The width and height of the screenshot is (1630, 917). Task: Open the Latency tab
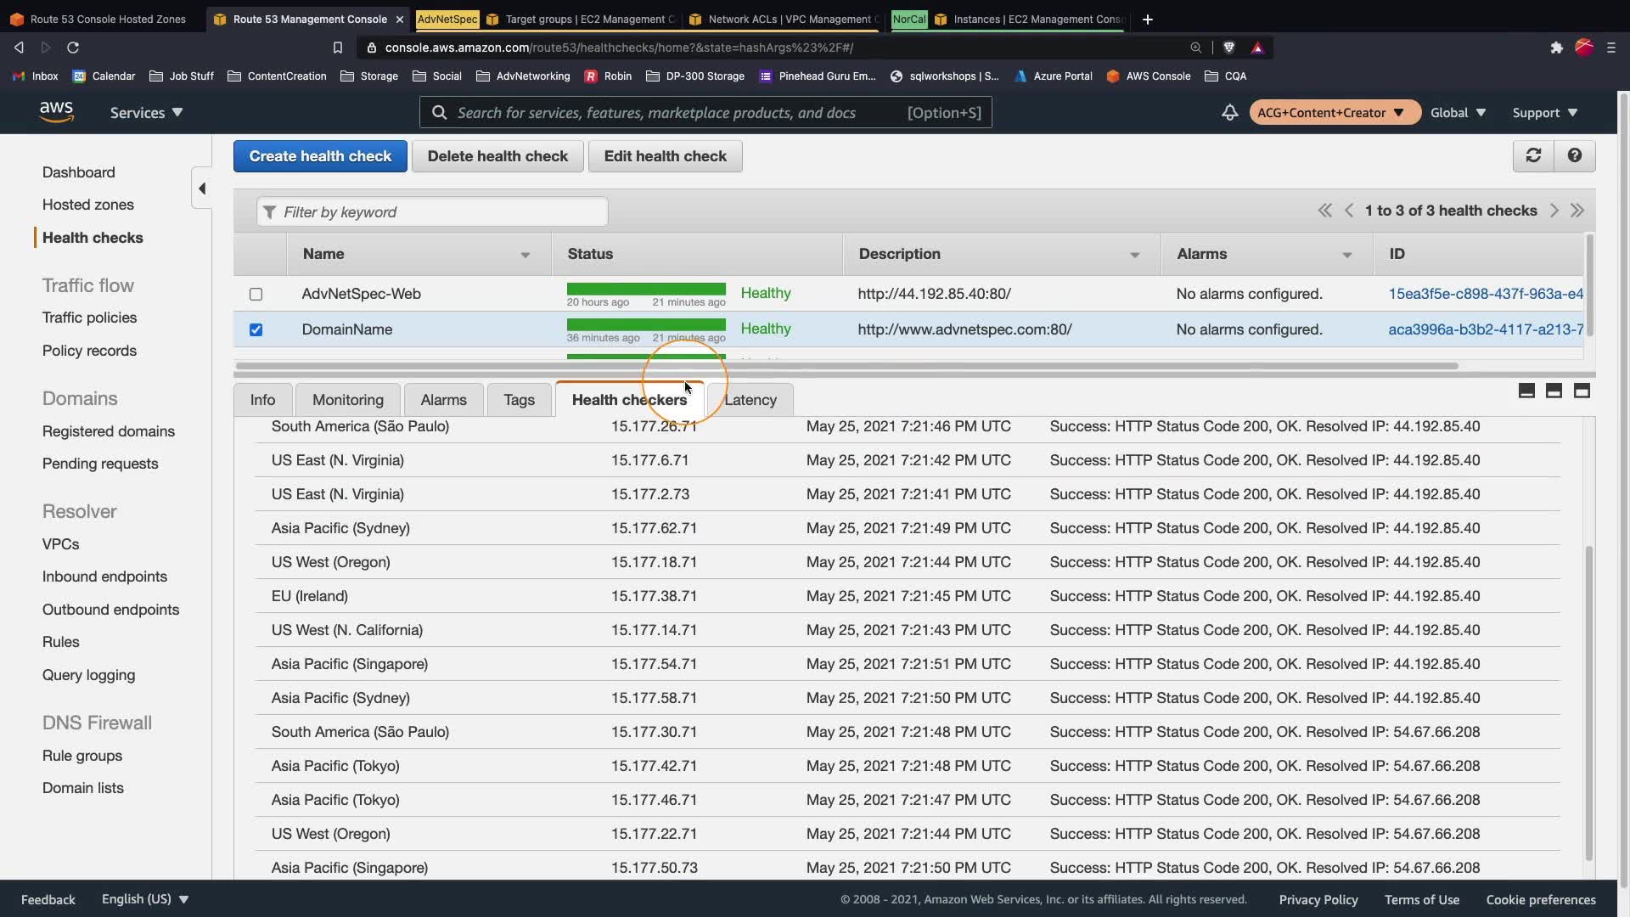coord(750,400)
